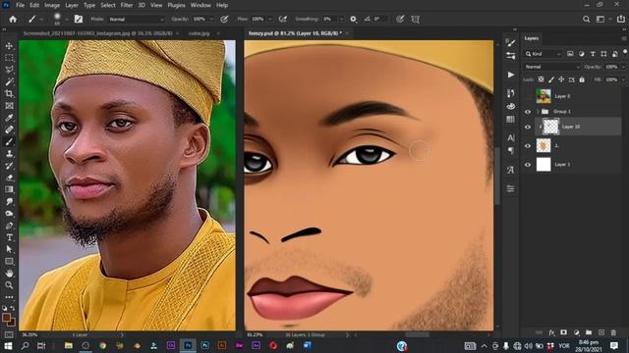Add a layer style with fx button
This screenshot has width=629, height=353.
click(552, 332)
